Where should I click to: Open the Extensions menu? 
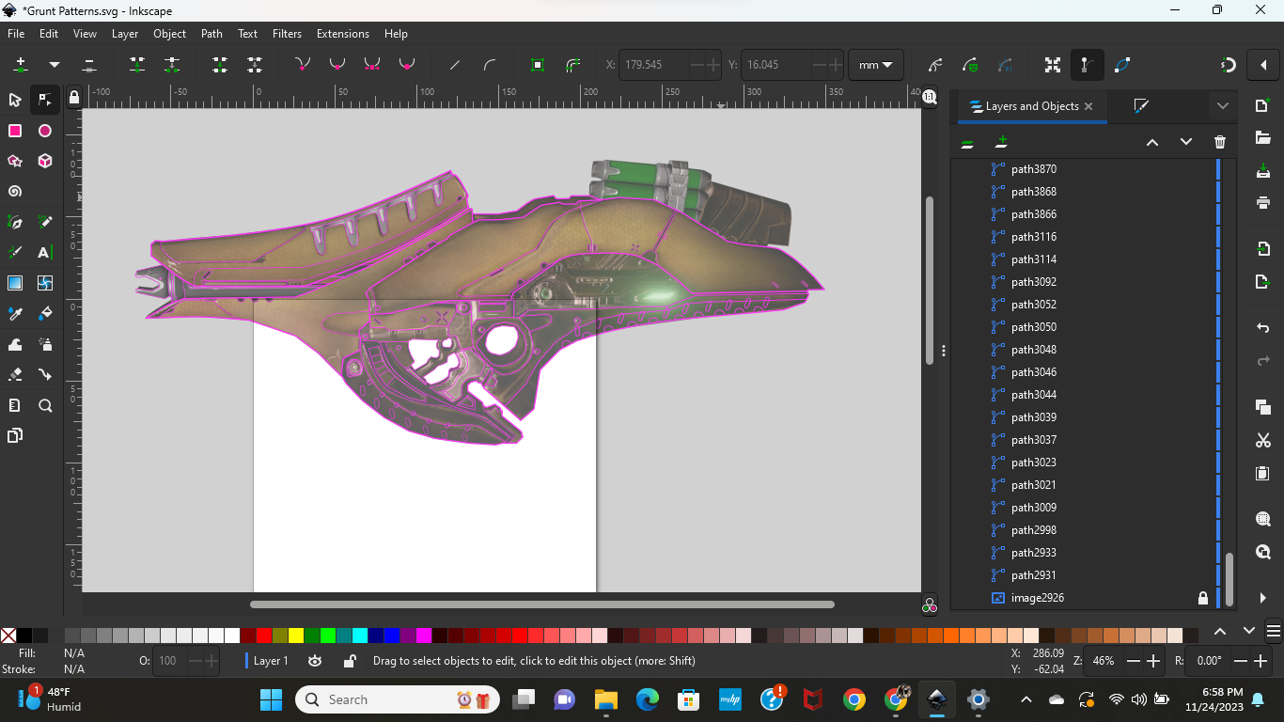(x=342, y=34)
